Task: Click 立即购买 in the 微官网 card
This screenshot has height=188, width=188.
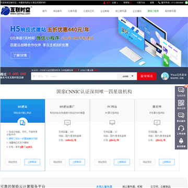Action: coord(167,162)
